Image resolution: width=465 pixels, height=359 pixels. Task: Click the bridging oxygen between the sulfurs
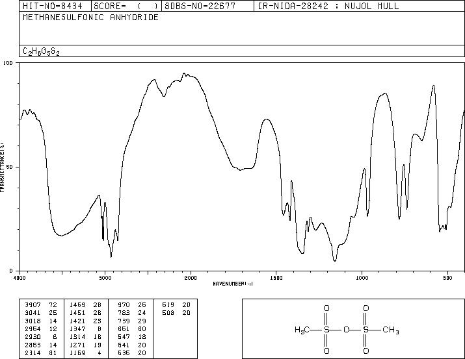[x=347, y=329]
